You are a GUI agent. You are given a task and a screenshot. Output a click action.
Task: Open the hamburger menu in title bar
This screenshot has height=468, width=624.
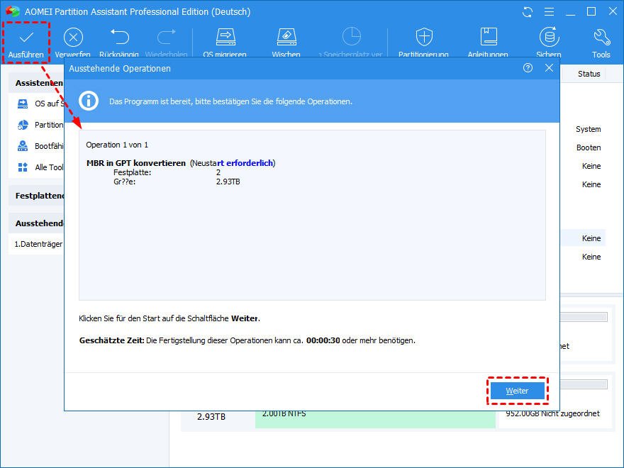(x=549, y=12)
